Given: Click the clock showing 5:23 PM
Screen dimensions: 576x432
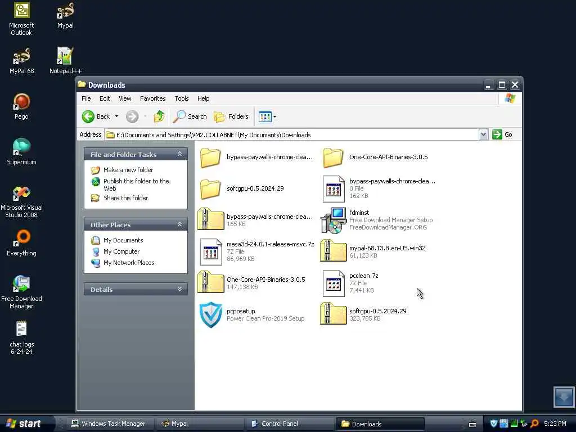Looking at the screenshot, I should (555, 424).
